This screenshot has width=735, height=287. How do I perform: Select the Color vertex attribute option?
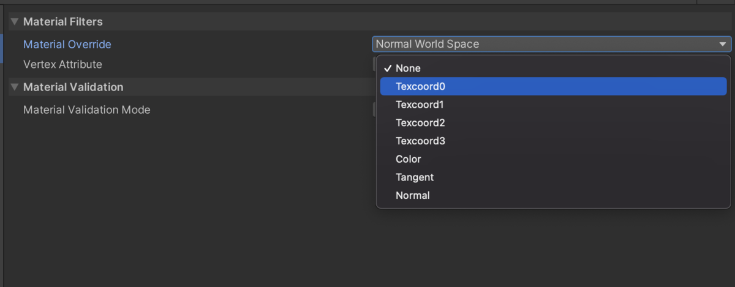click(408, 159)
